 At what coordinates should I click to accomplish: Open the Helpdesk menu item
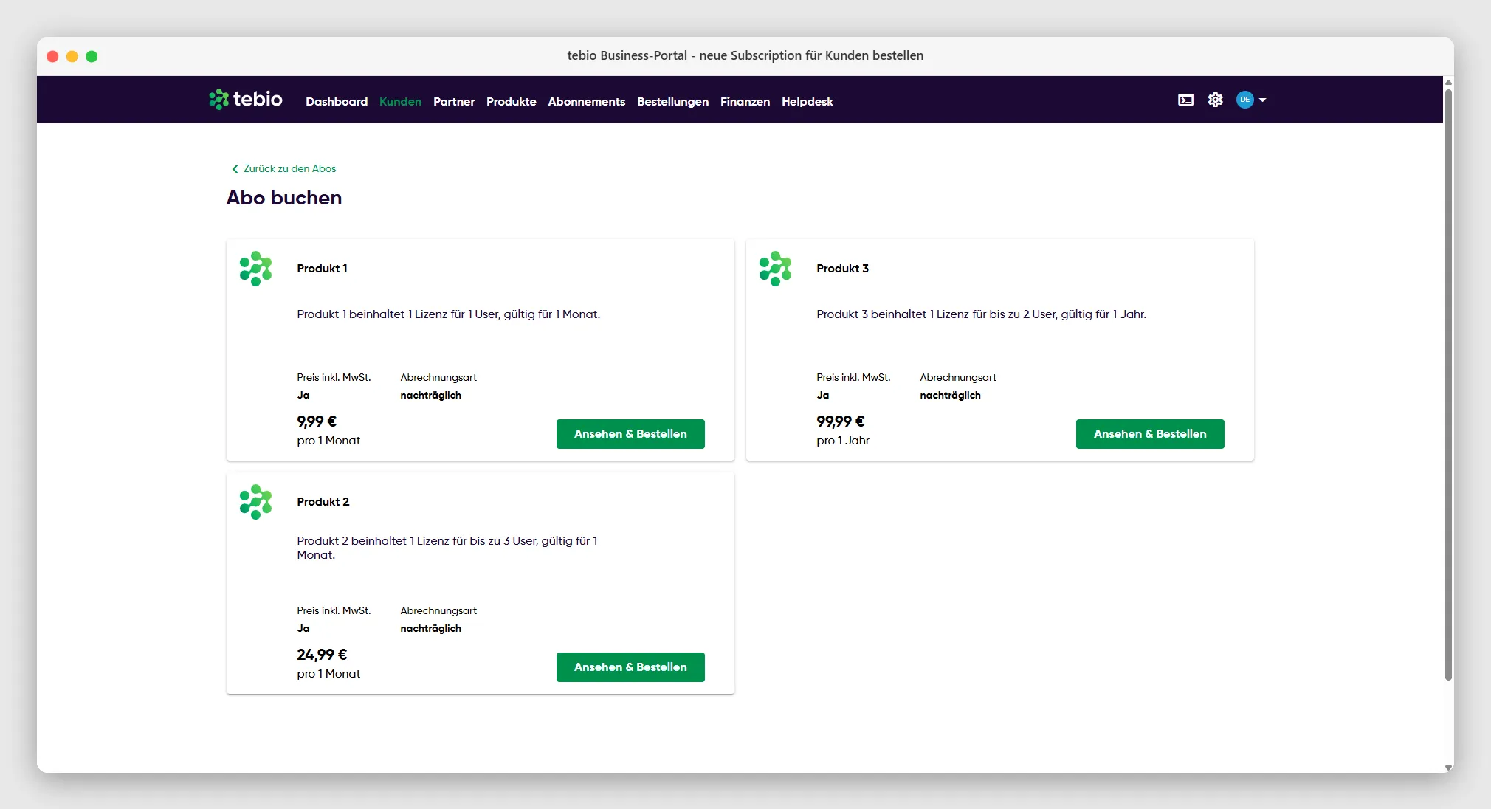807,102
